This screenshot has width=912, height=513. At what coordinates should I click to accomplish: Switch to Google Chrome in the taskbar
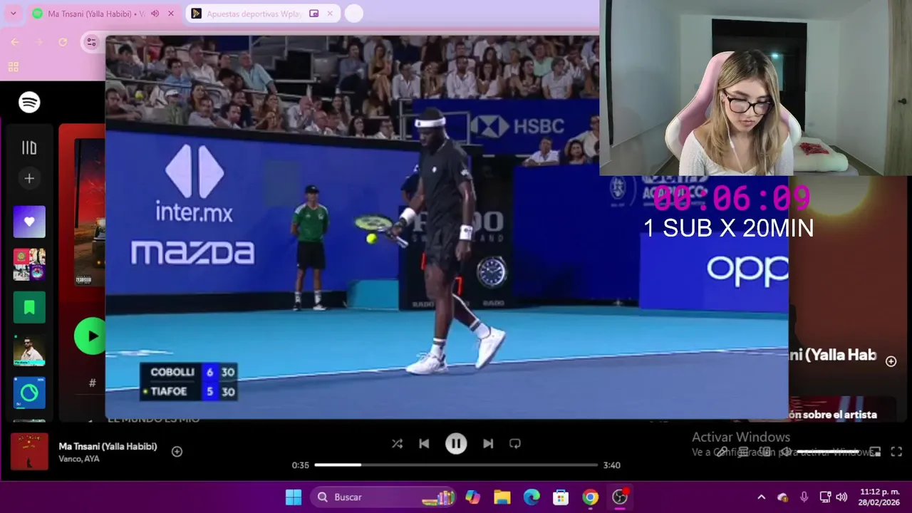pyautogui.click(x=591, y=497)
